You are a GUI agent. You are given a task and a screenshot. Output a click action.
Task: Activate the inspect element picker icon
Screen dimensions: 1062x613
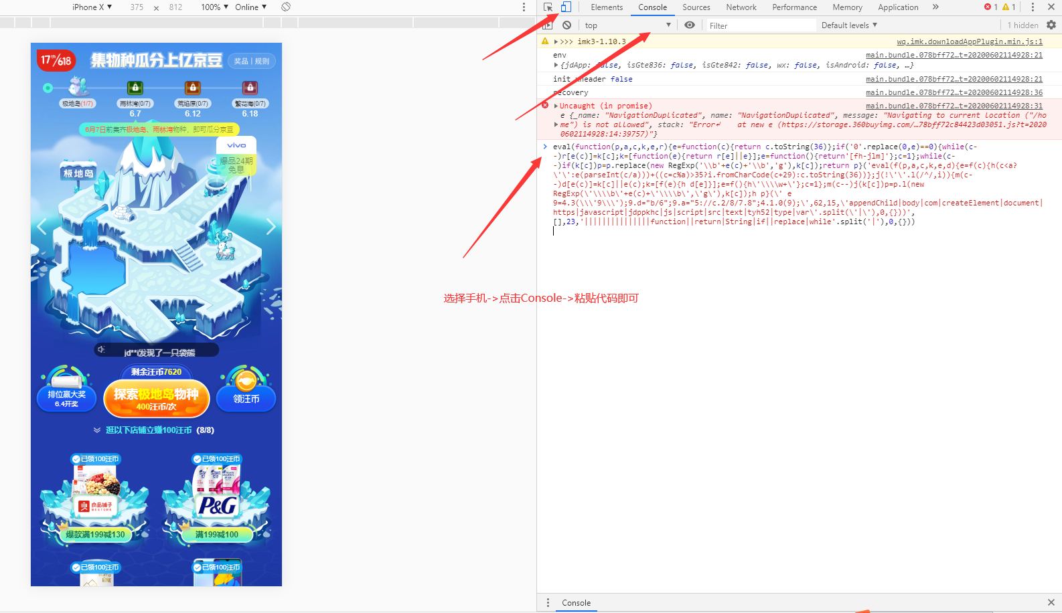pos(548,7)
